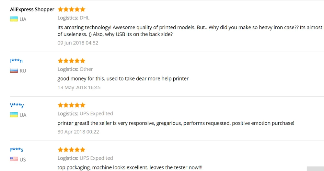Click the review date 13 May 2018 16:45

pyautogui.click(x=79, y=87)
